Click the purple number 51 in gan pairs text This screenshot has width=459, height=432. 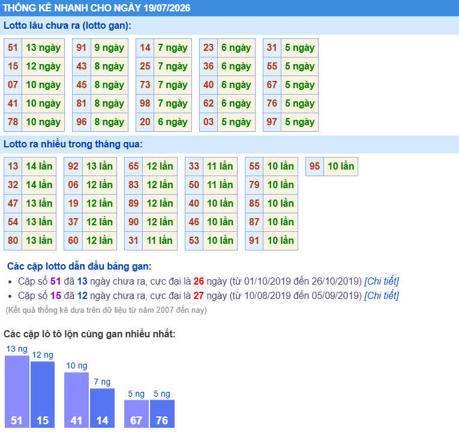[x=55, y=281]
